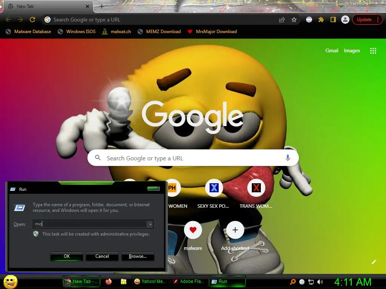
Task: Open the striped flag extension icon
Action: click(x=309, y=20)
